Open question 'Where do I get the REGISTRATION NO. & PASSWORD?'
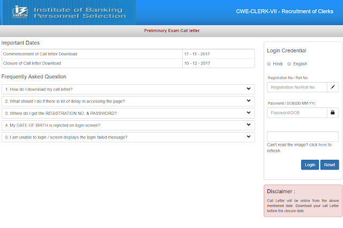Image resolution: width=343 pixels, height=228 pixels. 128,113
